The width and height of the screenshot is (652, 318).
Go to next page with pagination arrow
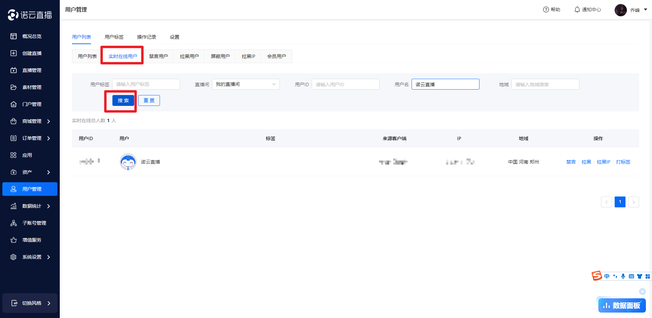633,202
